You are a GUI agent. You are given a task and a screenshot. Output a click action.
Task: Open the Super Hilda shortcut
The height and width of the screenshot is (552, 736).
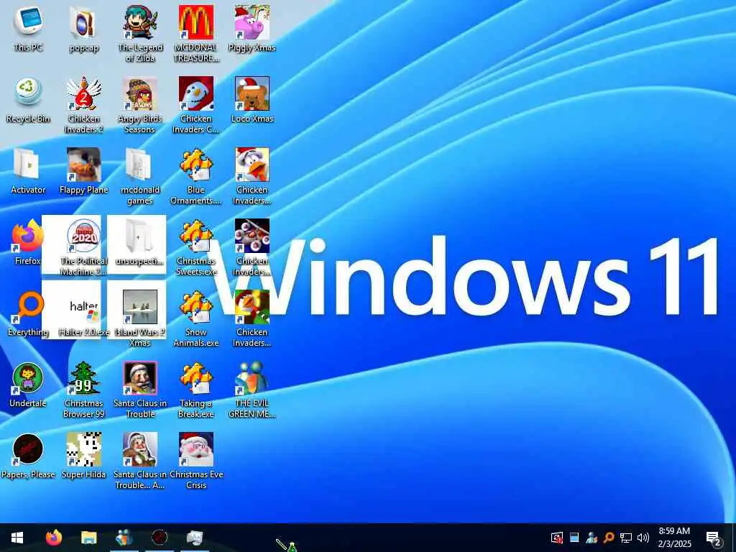(83, 449)
